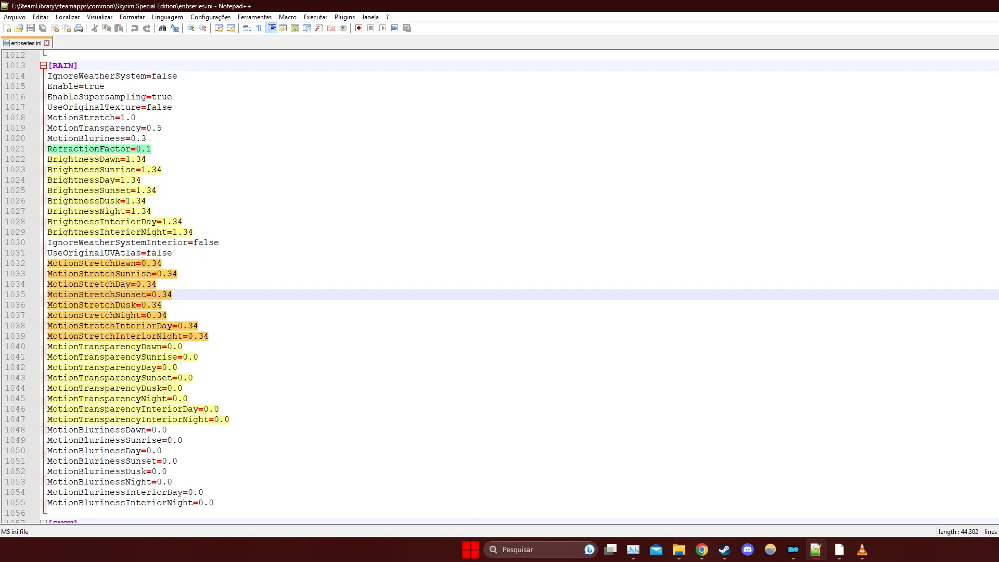Open the Linguagem menu
999x562 pixels.
pos(168,17)
